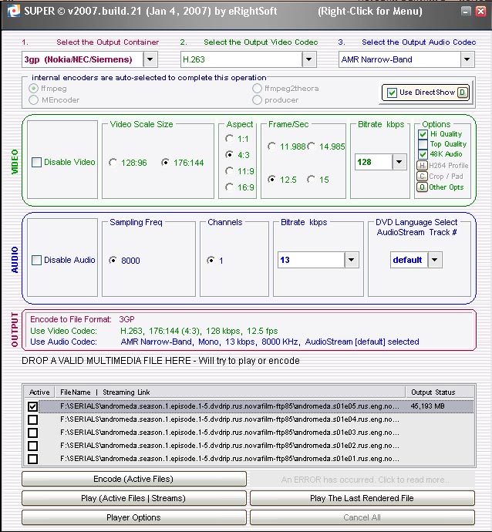The image size is (492, 532).
Task: Open Player Options
Action: [x=134, y=518]
